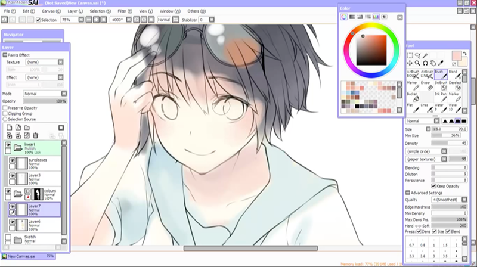Select the Magic Wand tool
477x267 pixels.
[x=425, y=55]
